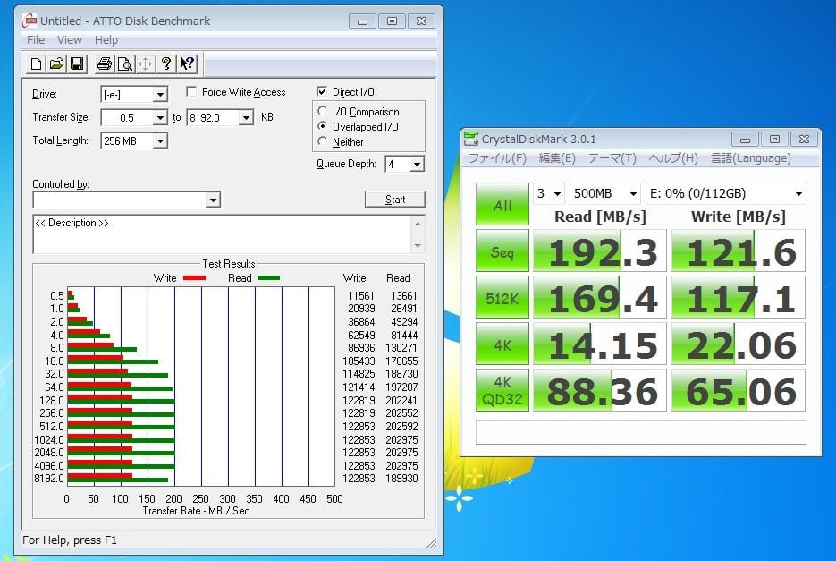836x561 pixels.
Task: Click the red Write legend swatch
Action: [x=194, y=277]
